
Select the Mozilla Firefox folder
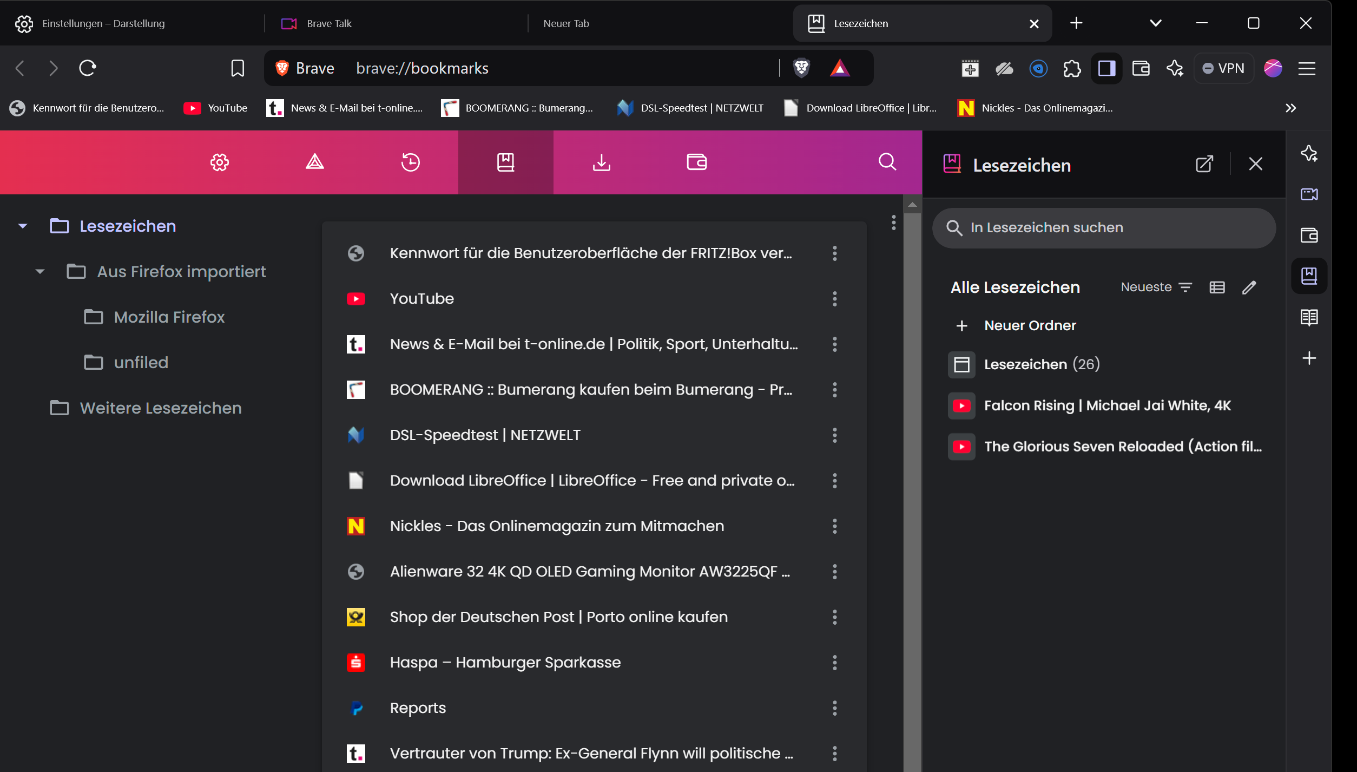coord(154,317)
